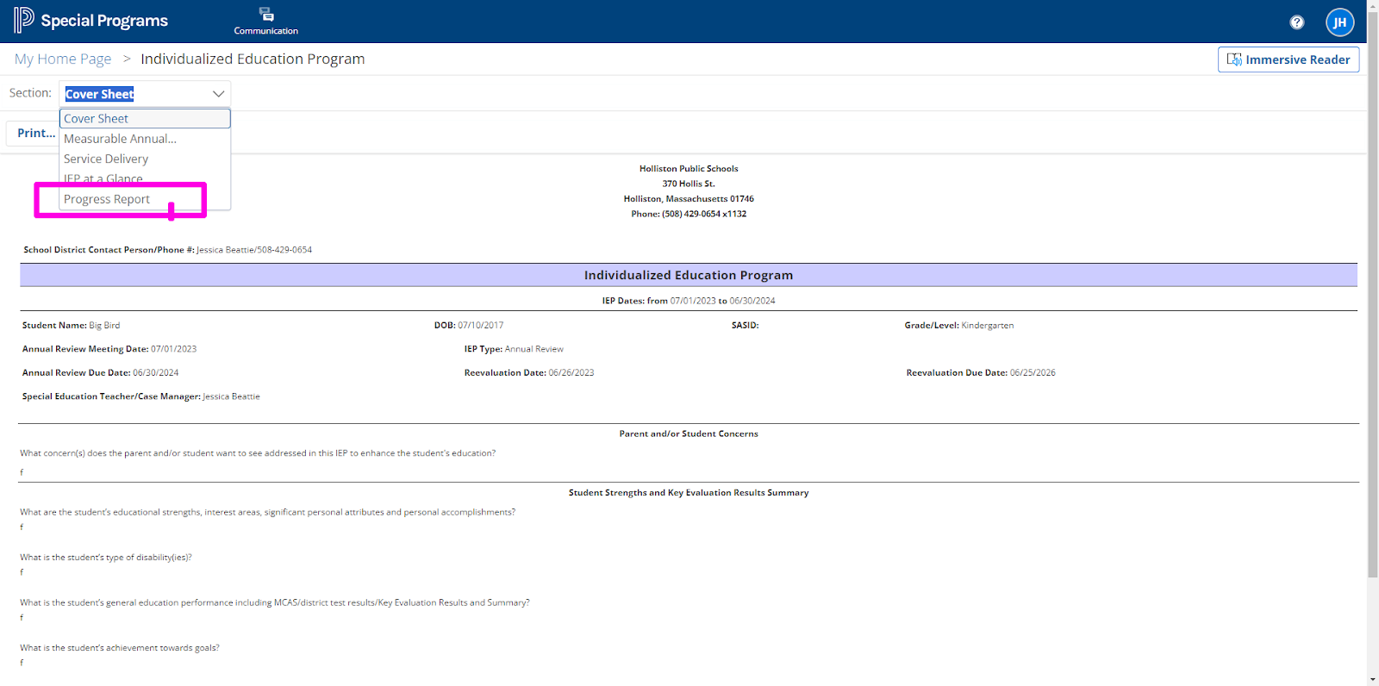Open the JH user profile avatar

tap(1339, 22)
